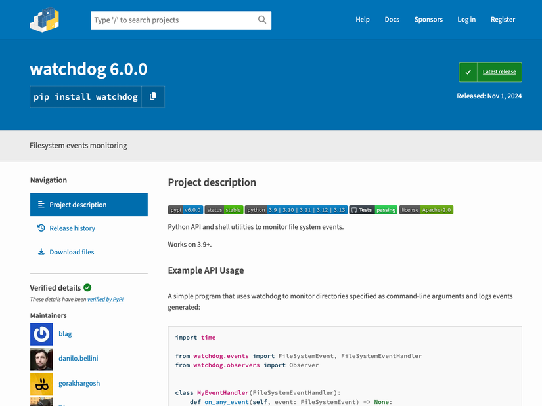Screen dimensions: 542x406
Task: Click the Project description main heading
Action: tap(212, 182)
